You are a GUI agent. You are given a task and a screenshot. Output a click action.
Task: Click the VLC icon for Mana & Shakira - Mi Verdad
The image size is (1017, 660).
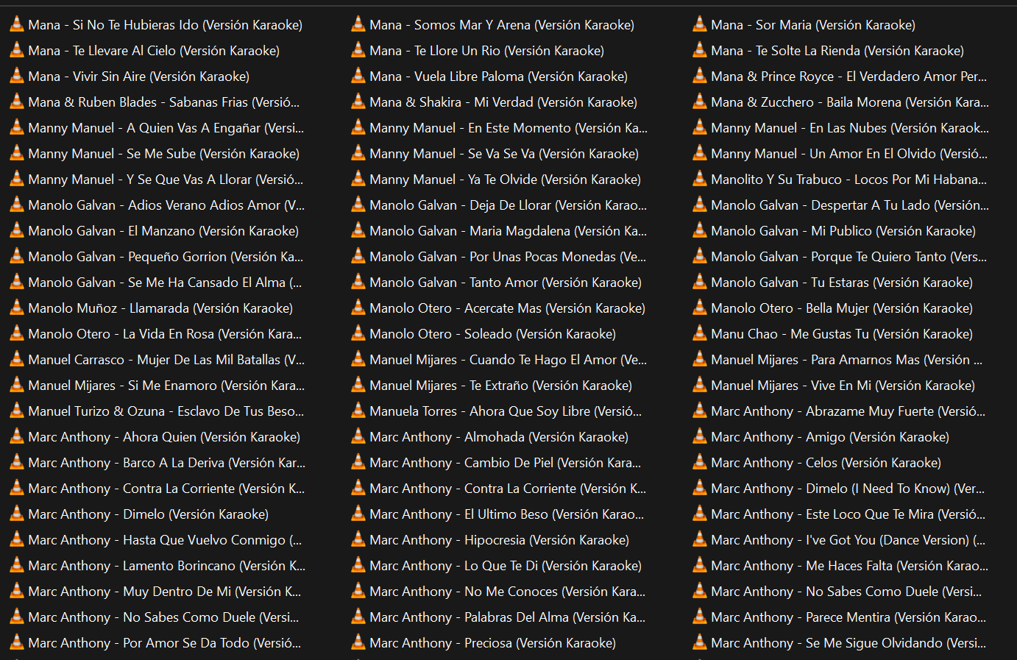[x=358, y=102]
